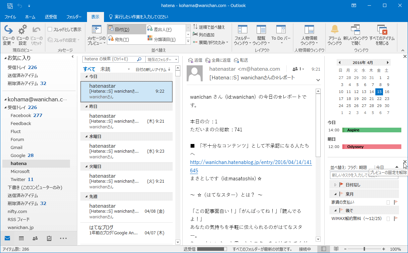The image size is (408, 253).
Task: Click the hatena search box
Action: pyautogui.click(x=113, y=59)
